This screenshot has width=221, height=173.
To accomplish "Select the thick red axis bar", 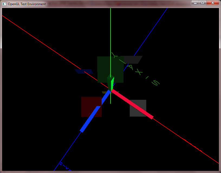I will [x=133, y=104].
